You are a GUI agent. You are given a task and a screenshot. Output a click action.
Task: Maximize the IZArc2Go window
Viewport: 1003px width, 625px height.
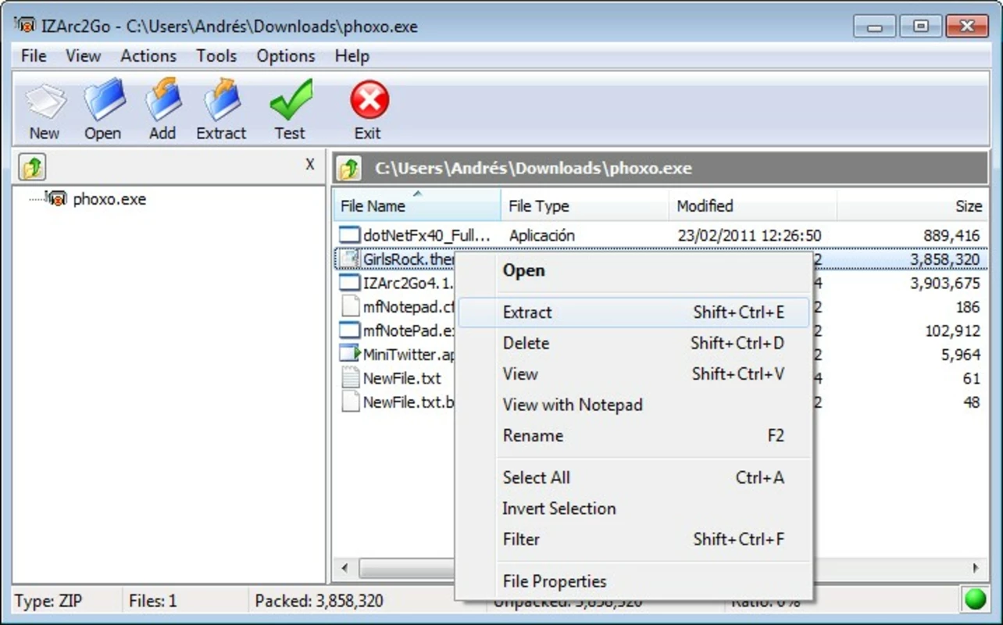click(x=921, y=27)
